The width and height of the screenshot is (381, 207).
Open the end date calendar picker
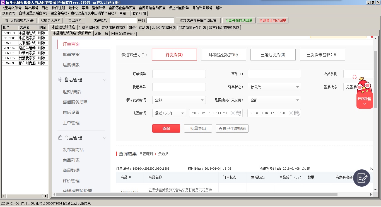tap(297, 113)
